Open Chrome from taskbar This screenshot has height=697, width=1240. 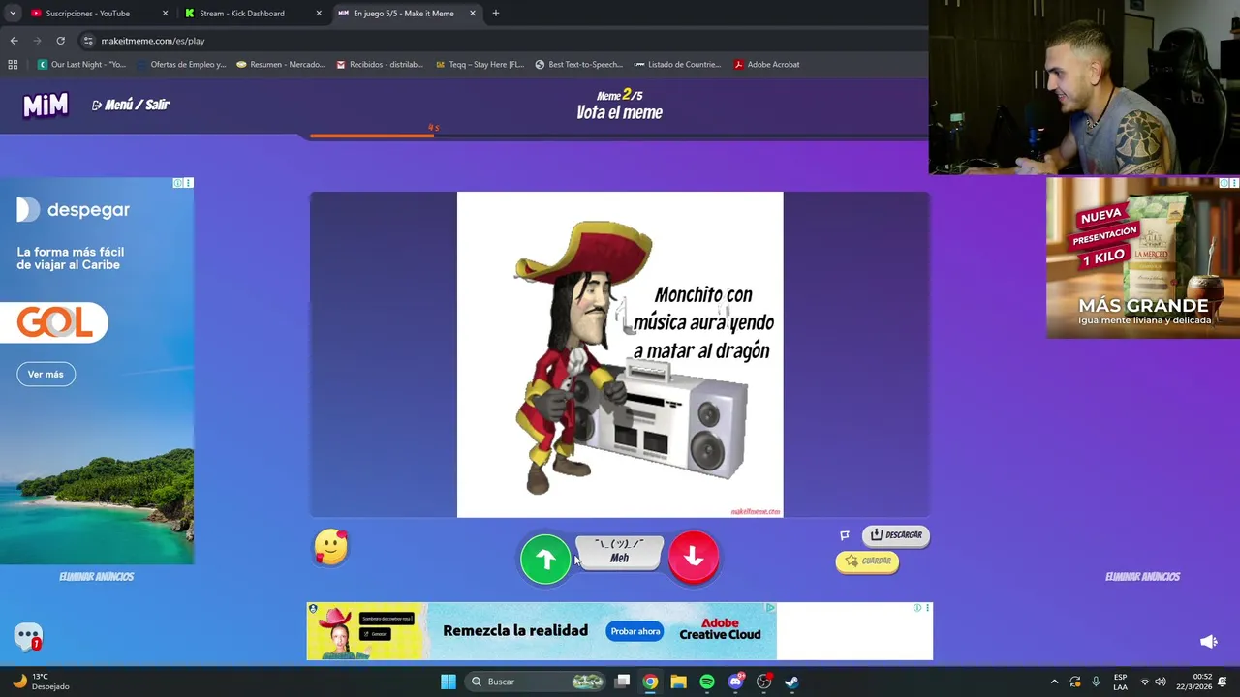click(x=651, y=682)
